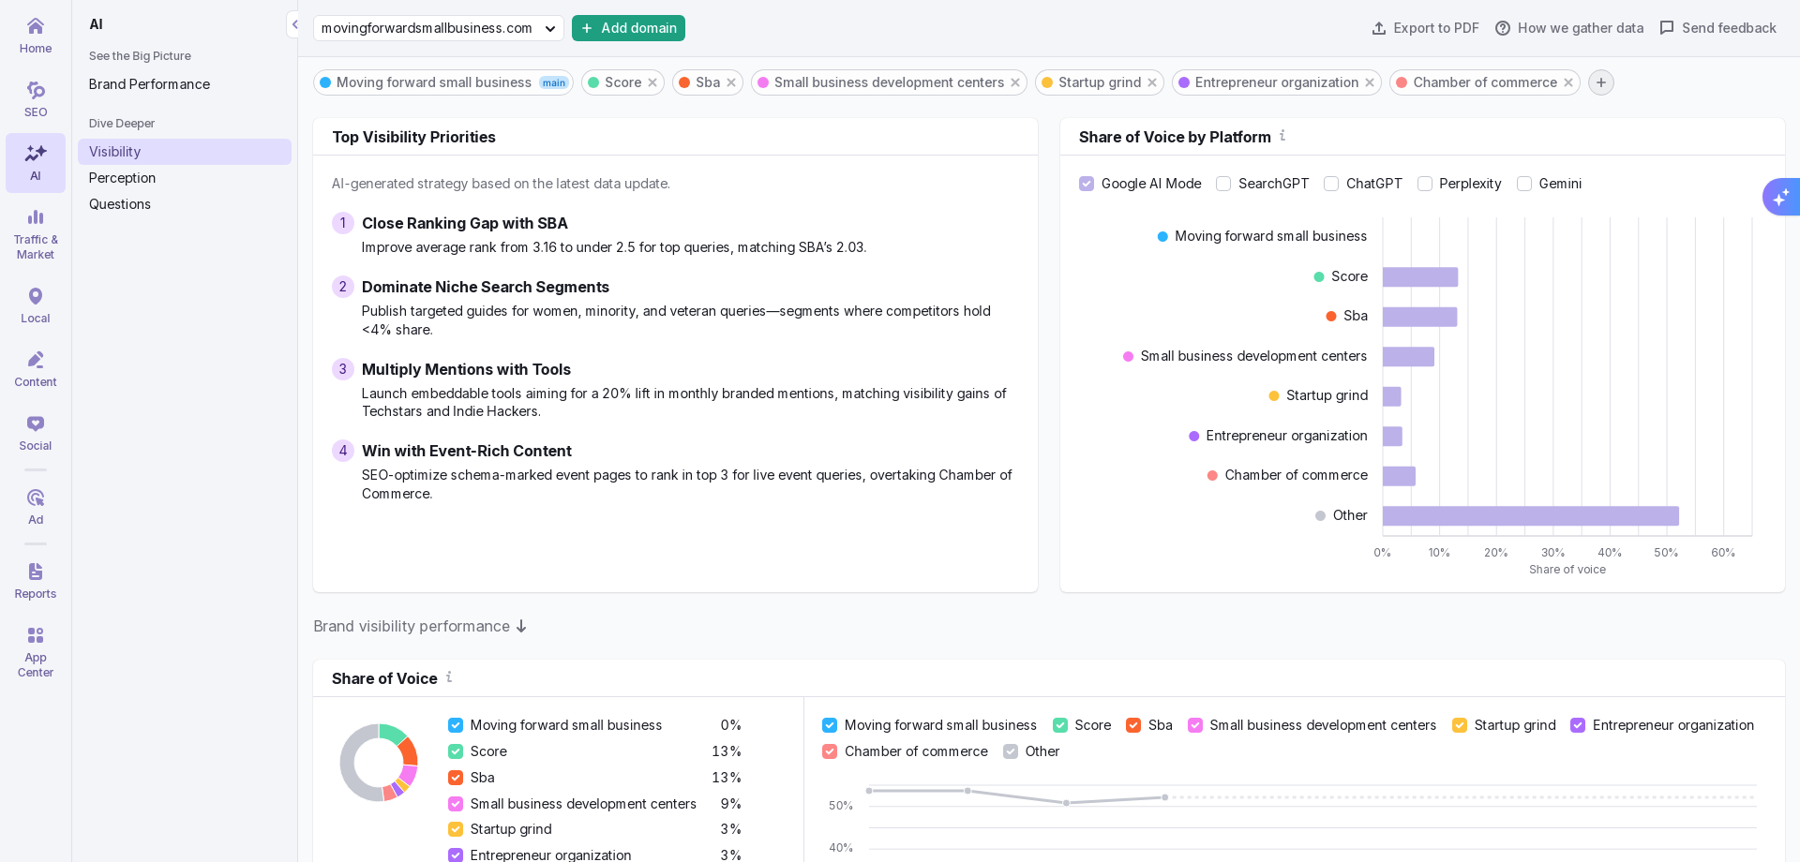Remove the Startup grind competitor chip

pyautogui.click(x=1152, y=82)
